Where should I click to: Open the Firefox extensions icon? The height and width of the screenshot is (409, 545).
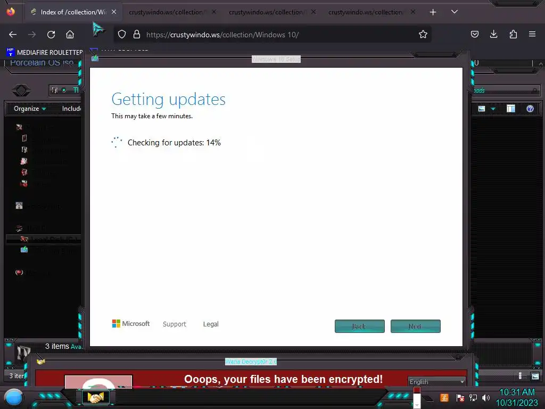513,34
